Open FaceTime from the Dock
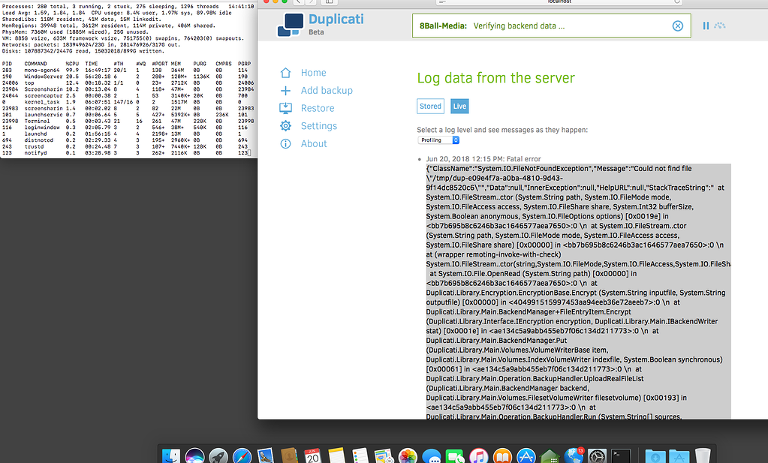The height and width of the screenshot is (463, 768). click(454, 455)
